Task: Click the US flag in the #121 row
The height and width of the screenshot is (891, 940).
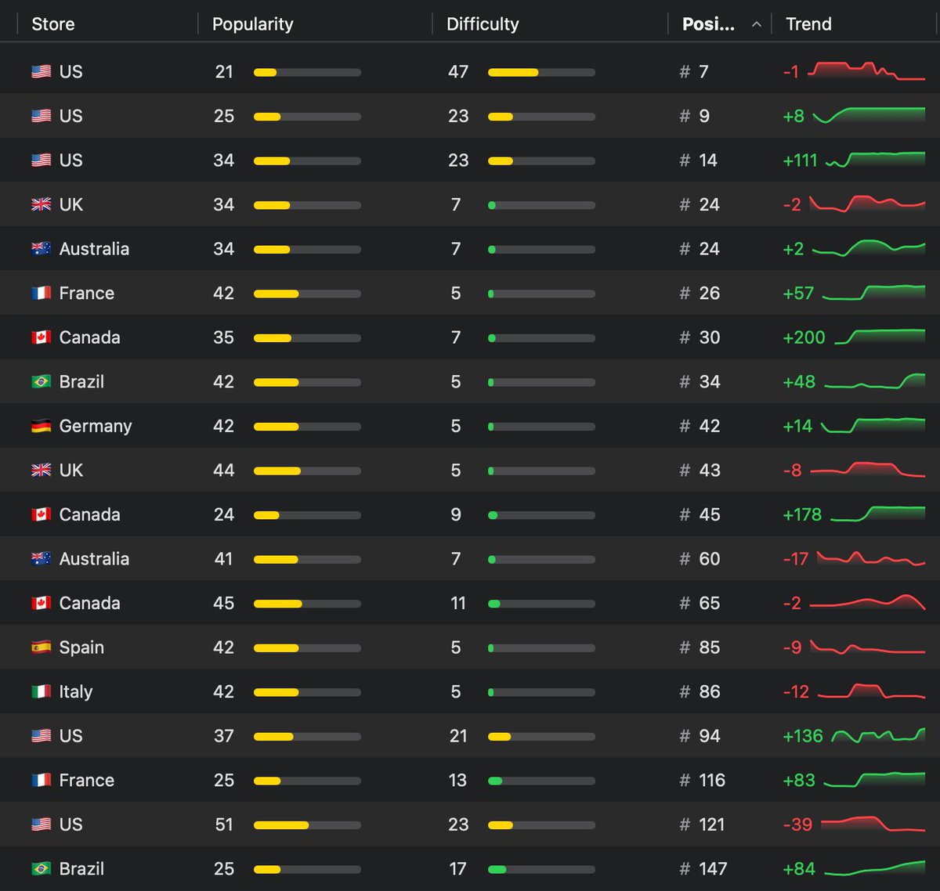Action: point(42,824)
